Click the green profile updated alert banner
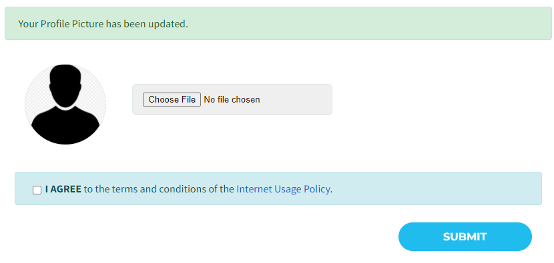The image size is (554, 263). pyautogui.click(x=278, y=23)
